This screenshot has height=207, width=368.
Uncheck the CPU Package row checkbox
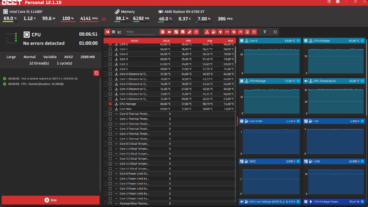[110, 104]
